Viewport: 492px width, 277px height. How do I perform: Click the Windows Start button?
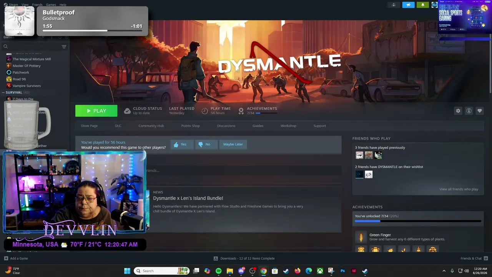pos(127,271)
